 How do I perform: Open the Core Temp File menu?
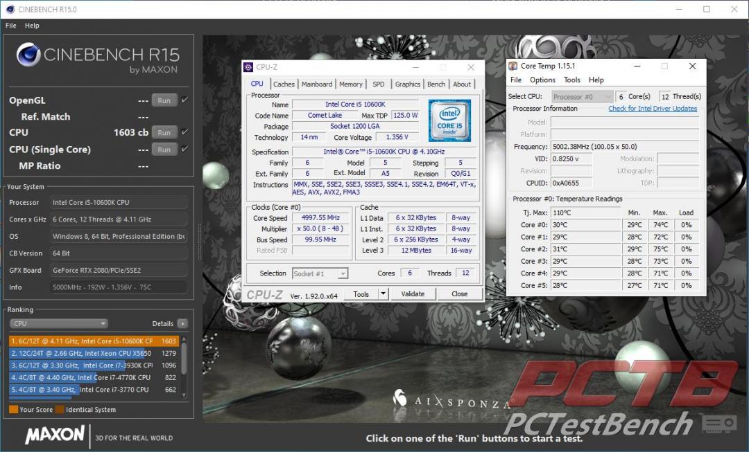pos(516,80)
